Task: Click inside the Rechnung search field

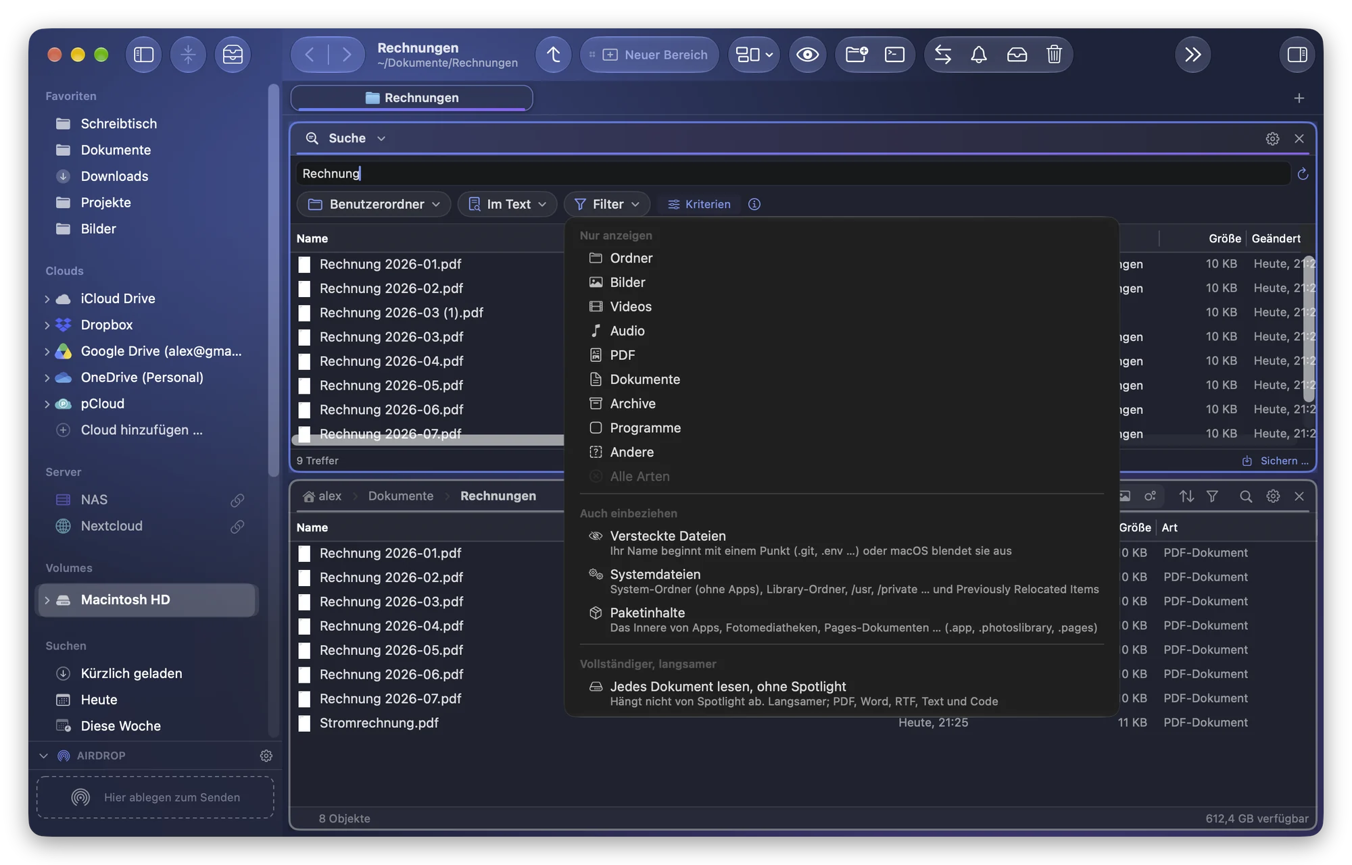Action: [794, 174]
